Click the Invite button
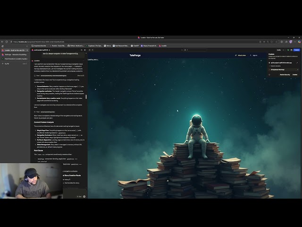This screenshot has height=227, width=302. coord(279,50)
